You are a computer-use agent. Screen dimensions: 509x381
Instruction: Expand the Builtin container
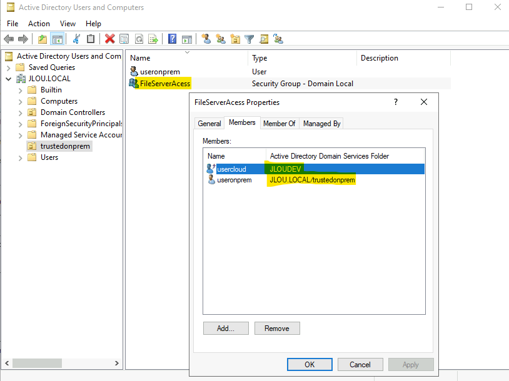pos(21,90)
